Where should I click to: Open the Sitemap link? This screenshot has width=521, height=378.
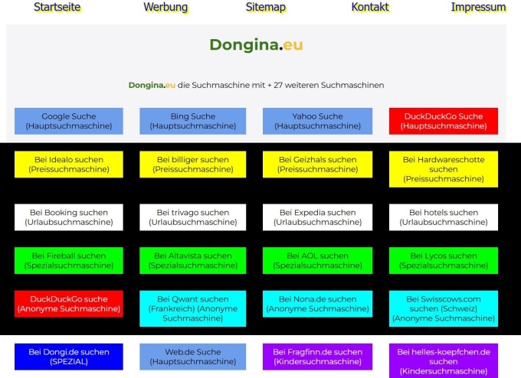(x=266, y=7)
